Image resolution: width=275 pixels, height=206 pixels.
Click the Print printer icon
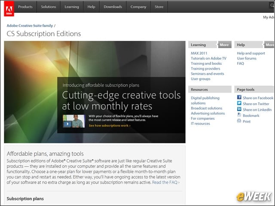239,121
